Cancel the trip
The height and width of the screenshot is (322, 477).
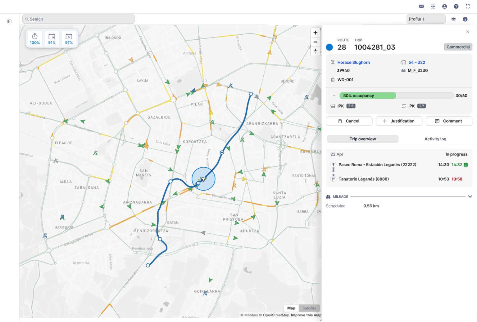(349, 121)
